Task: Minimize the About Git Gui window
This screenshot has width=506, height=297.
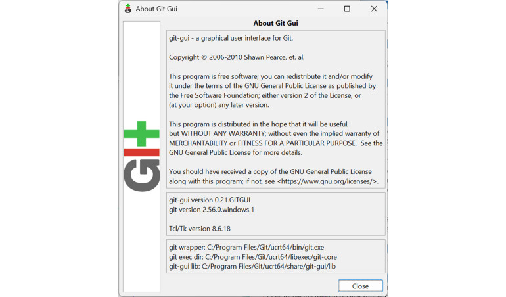Action: pyautogui.click(x=321, y=9)
